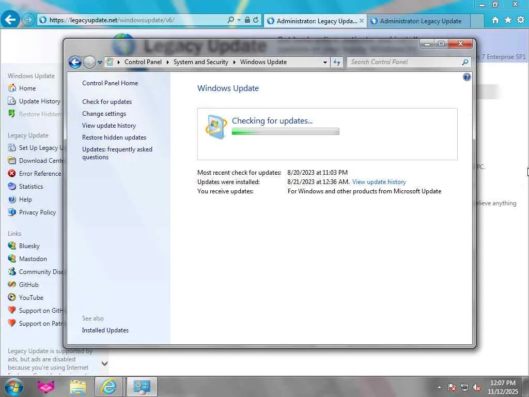Image resolution: width=529 pixels, height=397 pixels.
Task: Click Back button in Control Panel window
Action: pos(75,62)
